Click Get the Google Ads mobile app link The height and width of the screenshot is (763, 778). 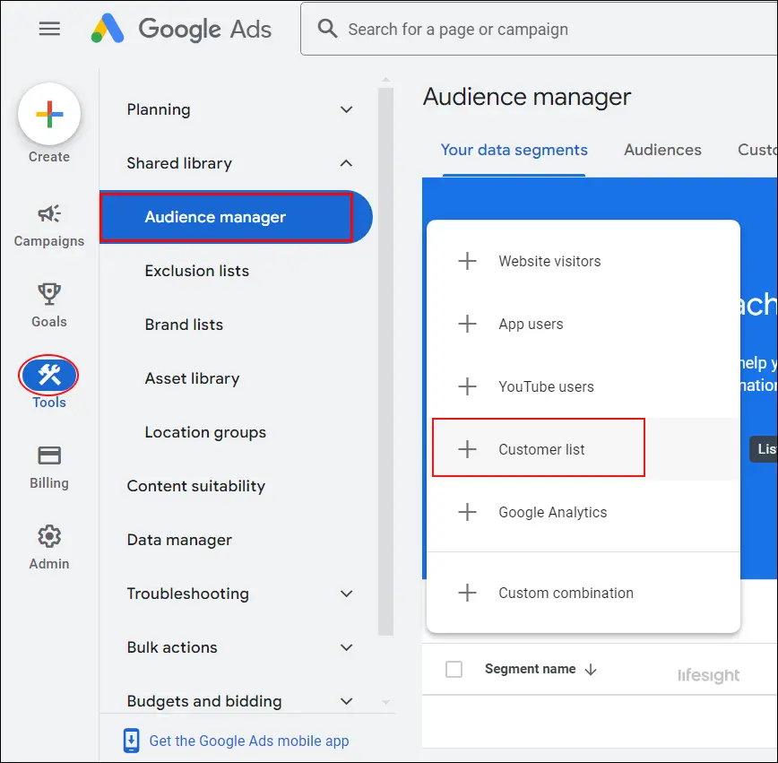(249, 741)
